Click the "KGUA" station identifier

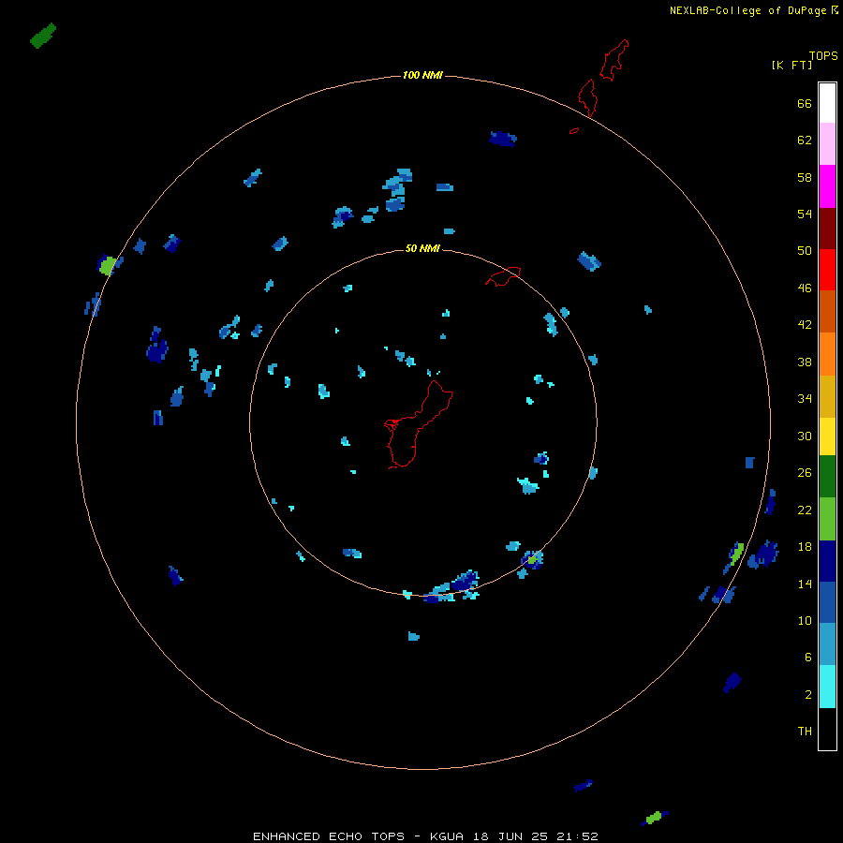coord(447,836)
